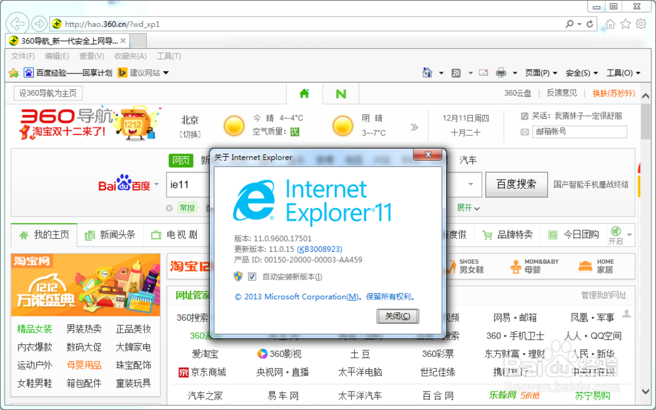Click the browser Back arrow button

click(18, 24)
